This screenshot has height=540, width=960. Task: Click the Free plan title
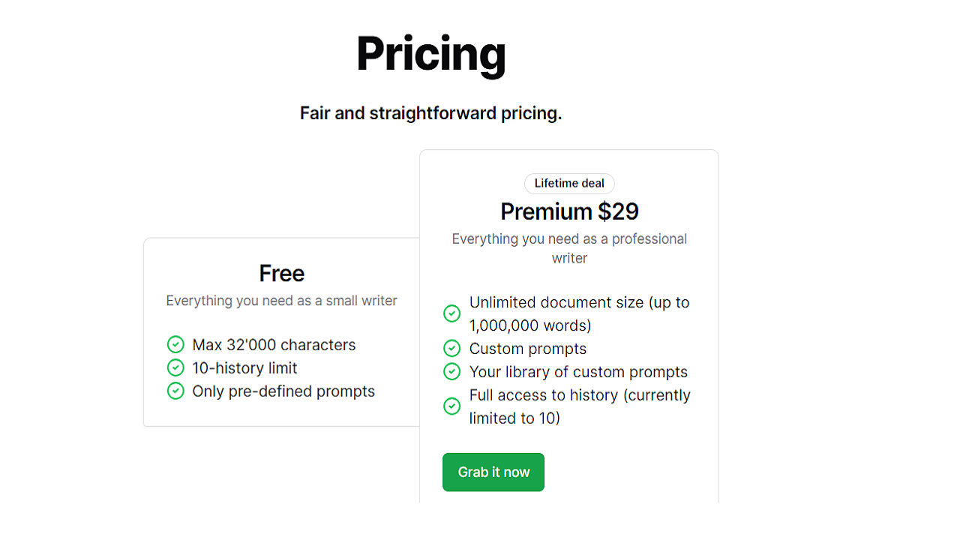tap(282, 273)
